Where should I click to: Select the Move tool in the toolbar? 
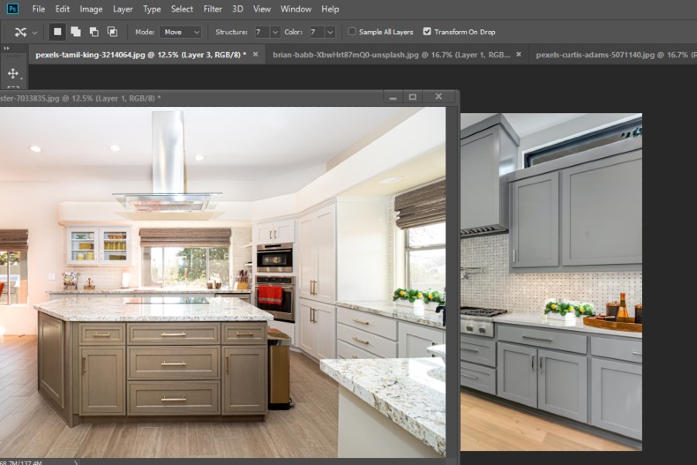click(x=12, y=72)
